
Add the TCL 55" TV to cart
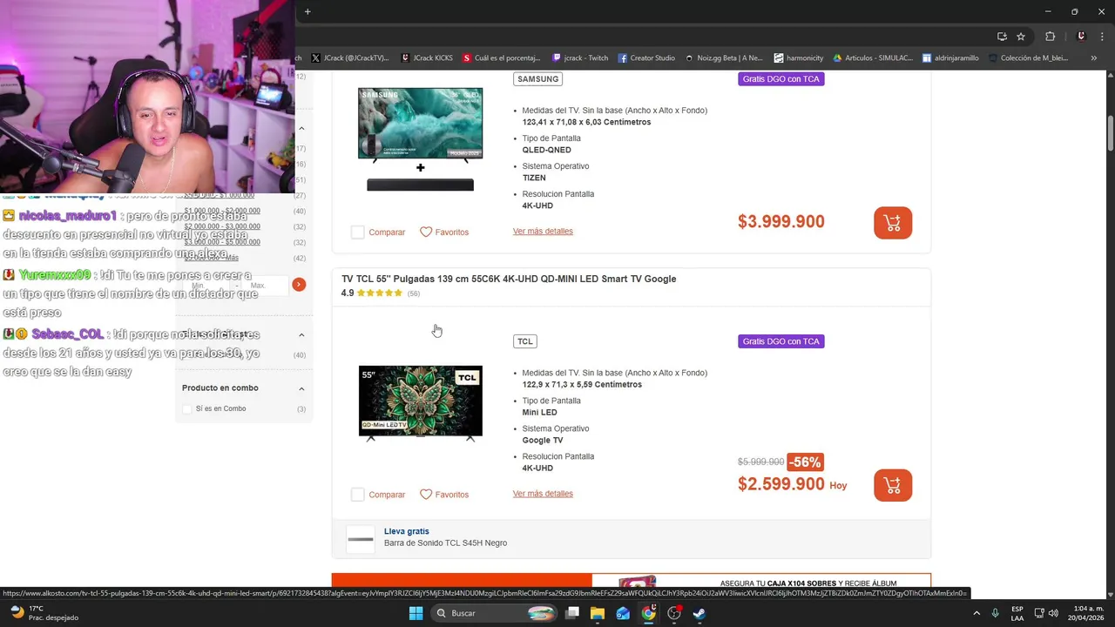click(893, 485)
